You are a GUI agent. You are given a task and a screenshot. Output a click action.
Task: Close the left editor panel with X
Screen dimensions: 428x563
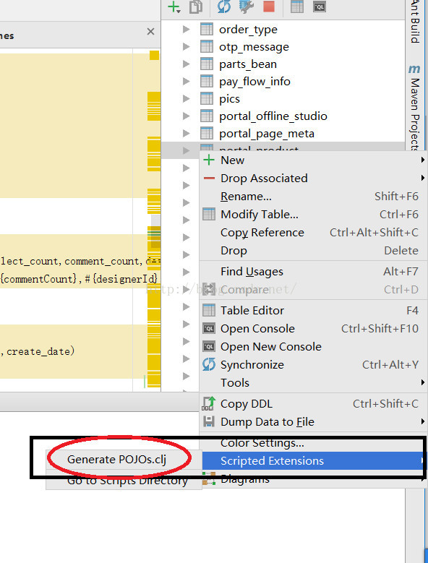(151, 32)
